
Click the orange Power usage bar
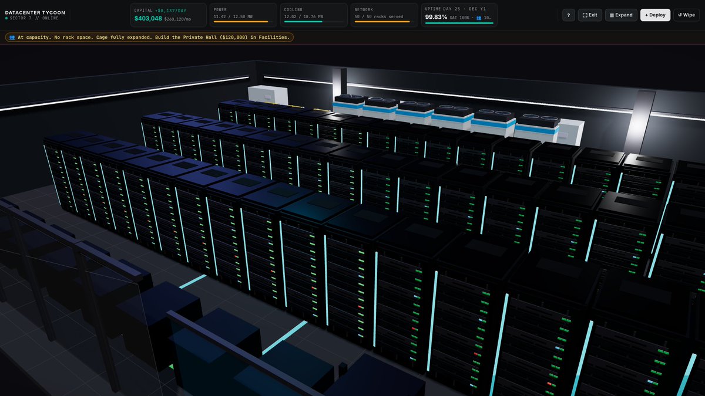click(x=241, y=22)
